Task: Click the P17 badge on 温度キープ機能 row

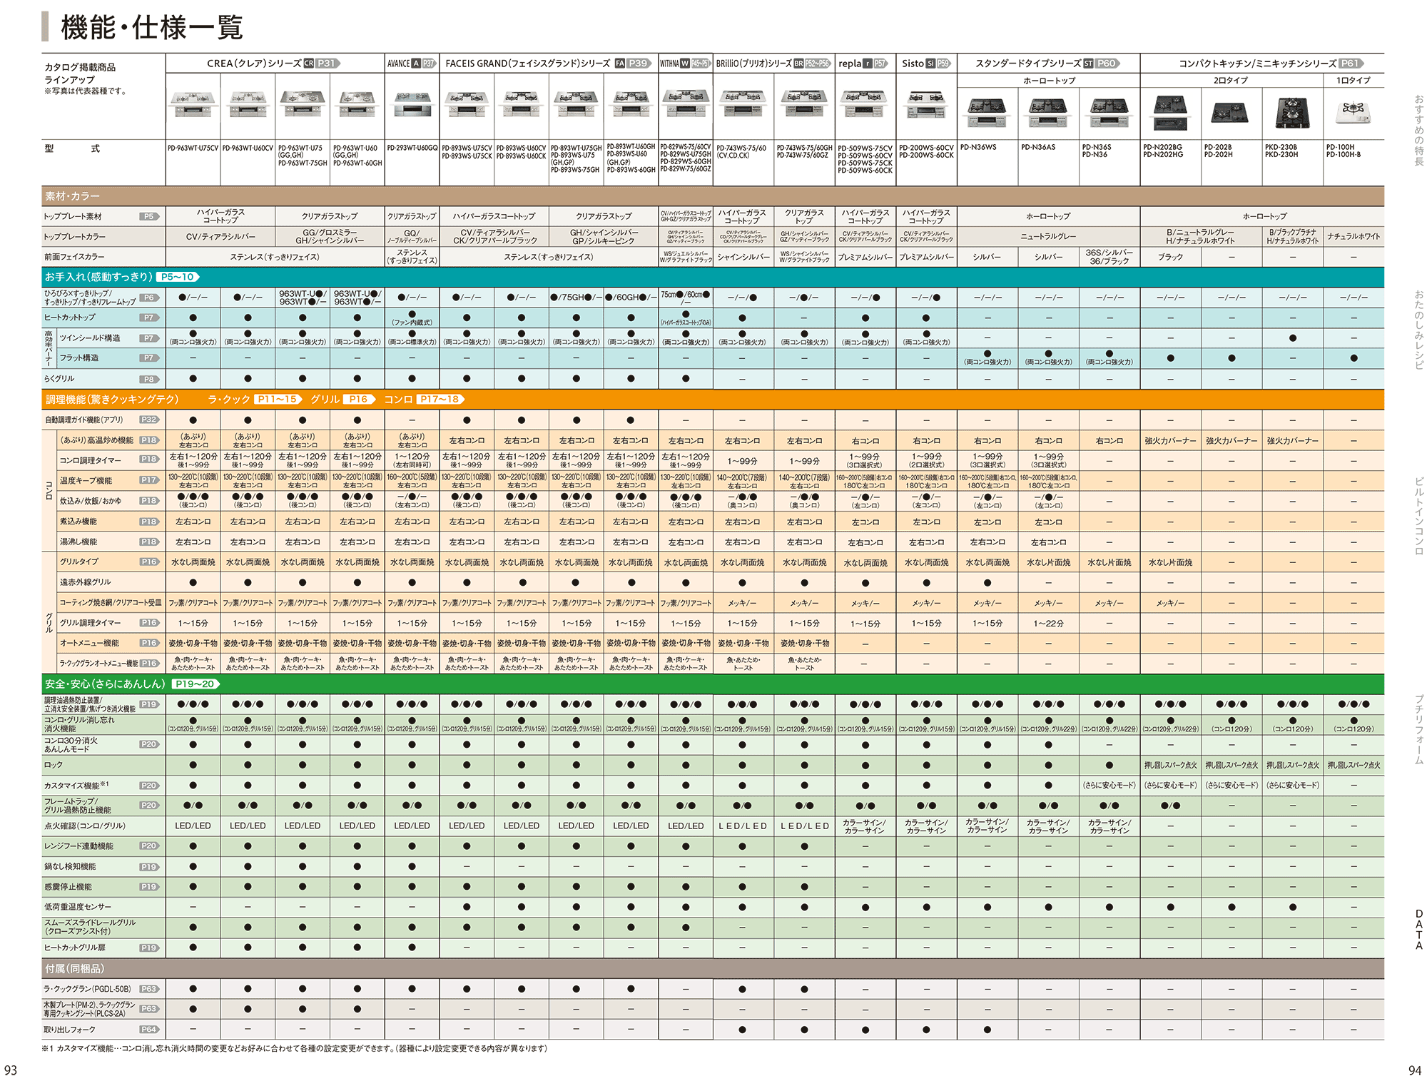Action: (x=149, y=480)
